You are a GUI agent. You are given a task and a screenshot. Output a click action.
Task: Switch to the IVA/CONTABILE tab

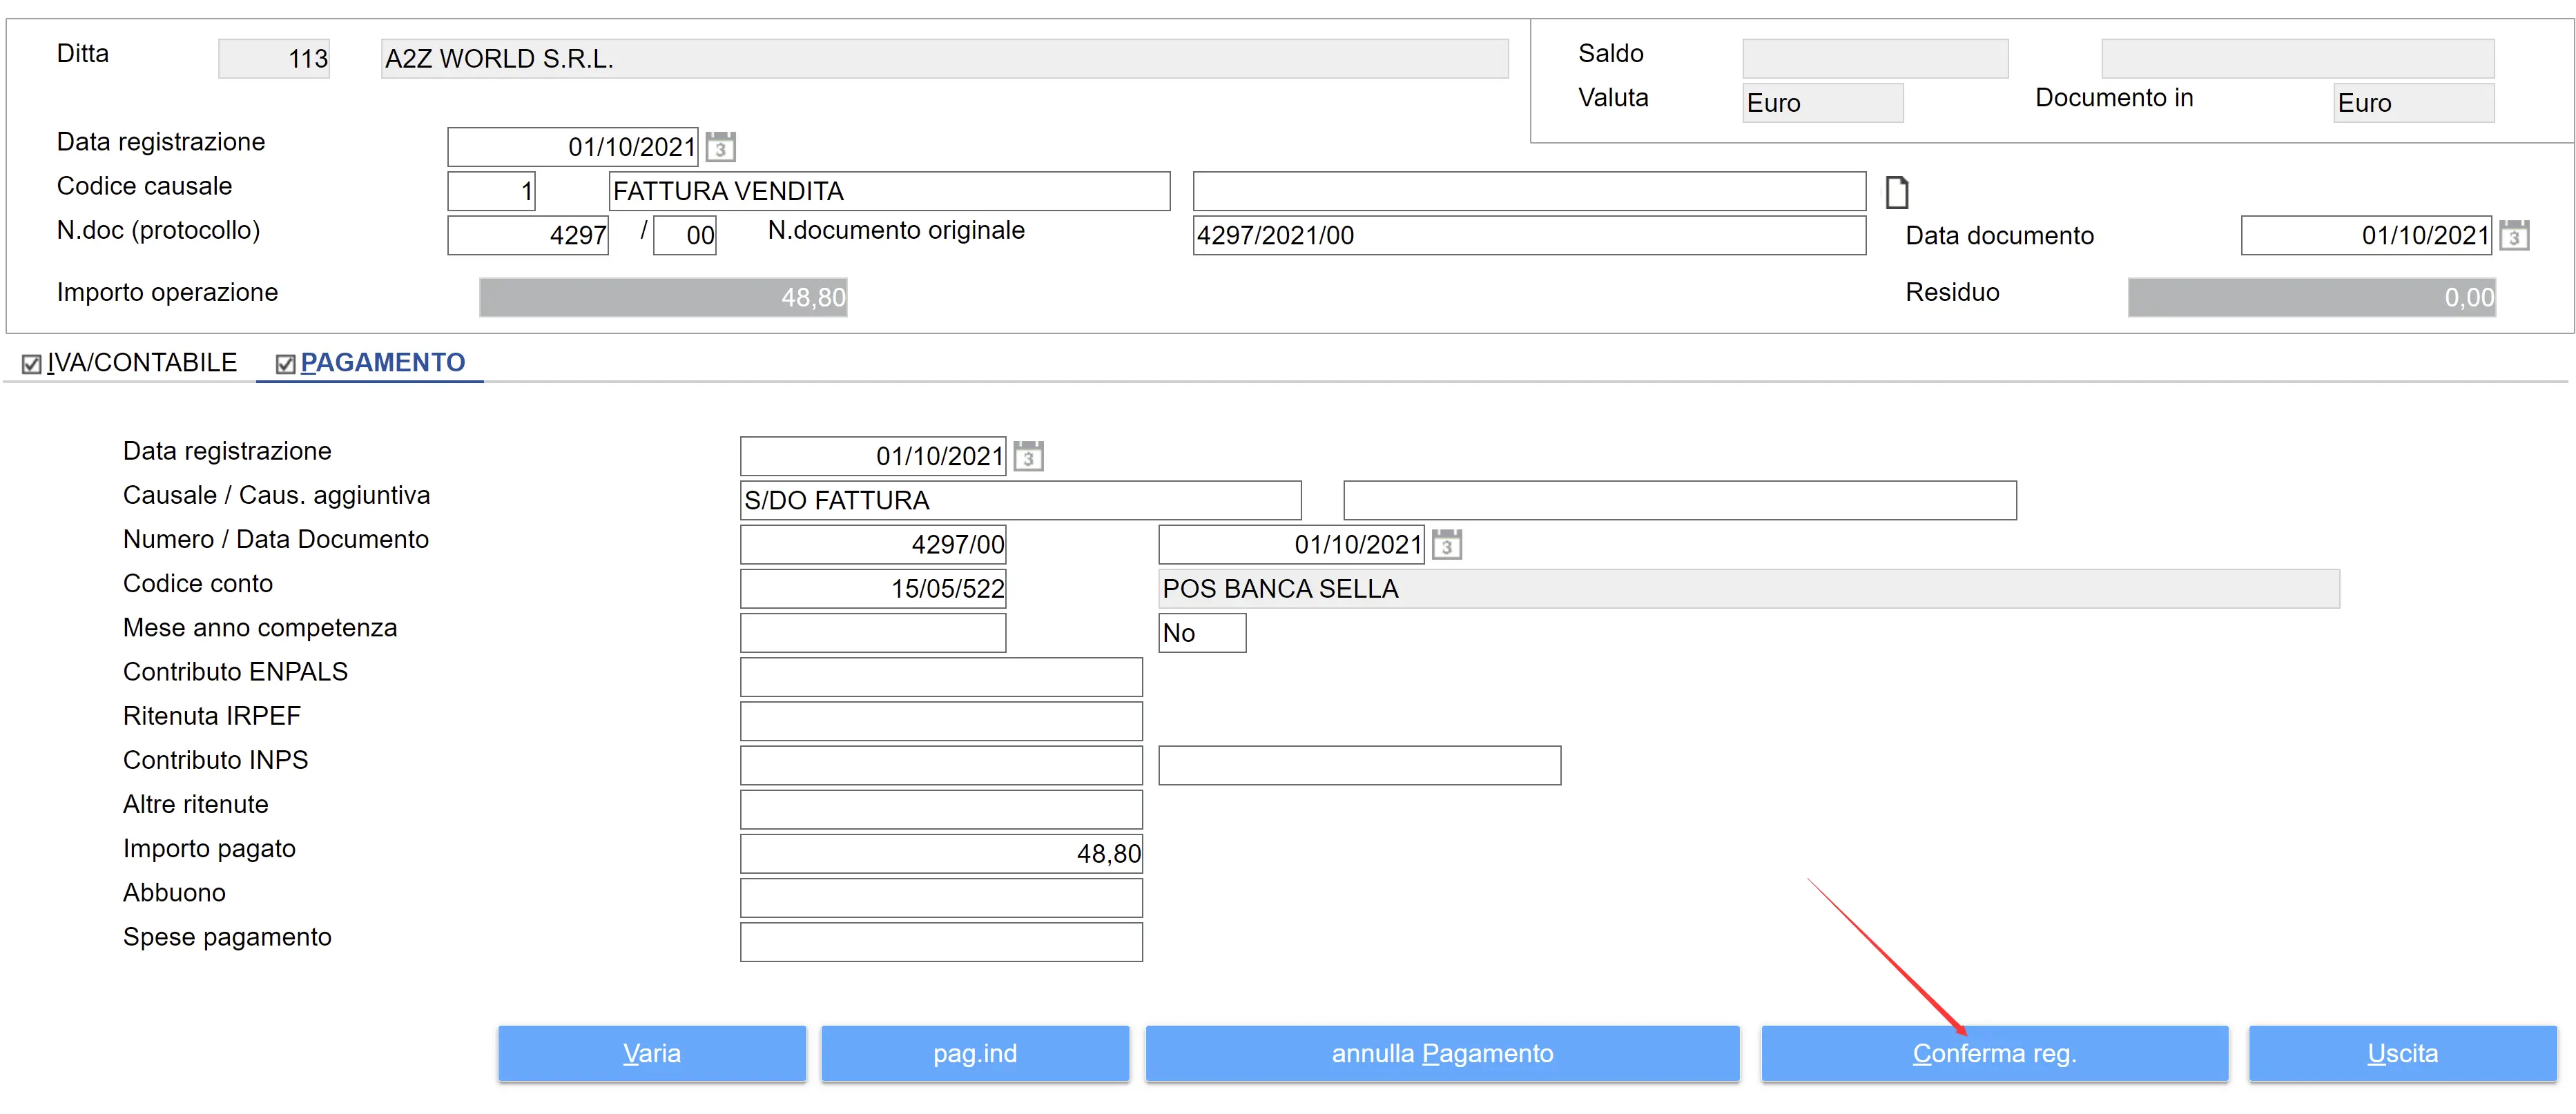coord(142,363)
